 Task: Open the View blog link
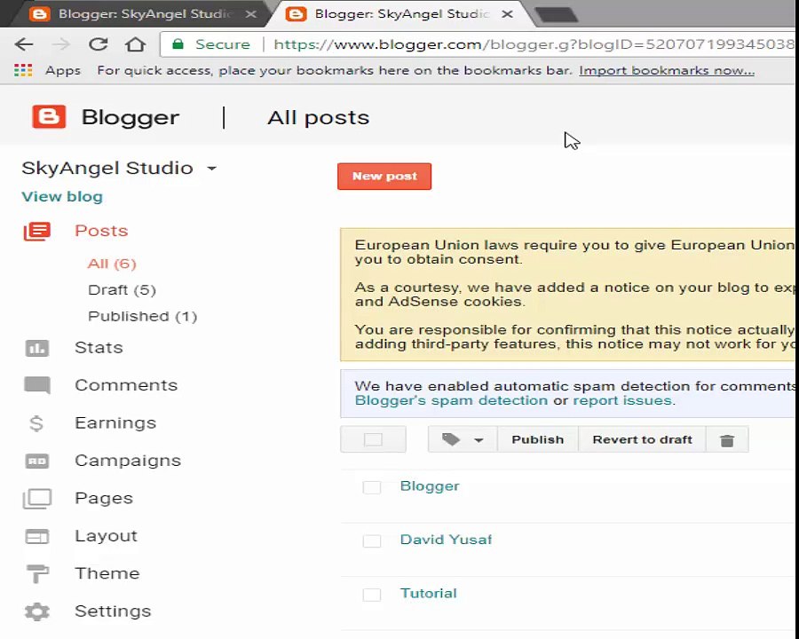(x=62, y=197)
